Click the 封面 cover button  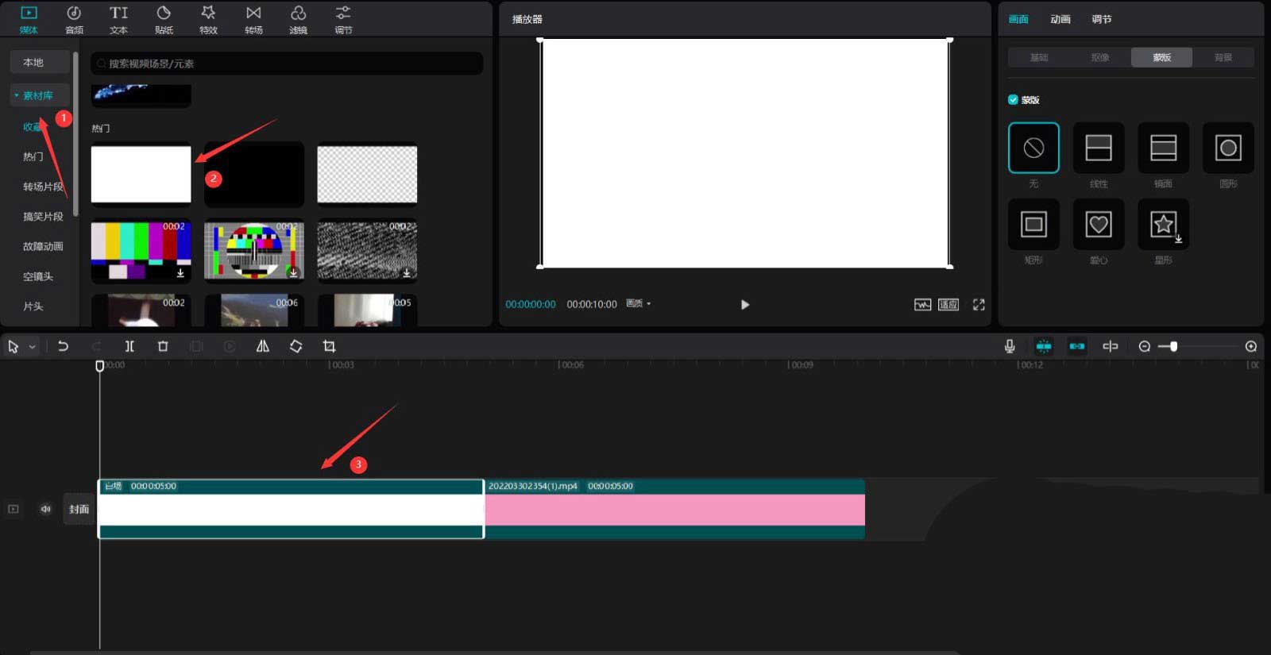(x=79, y=510)
